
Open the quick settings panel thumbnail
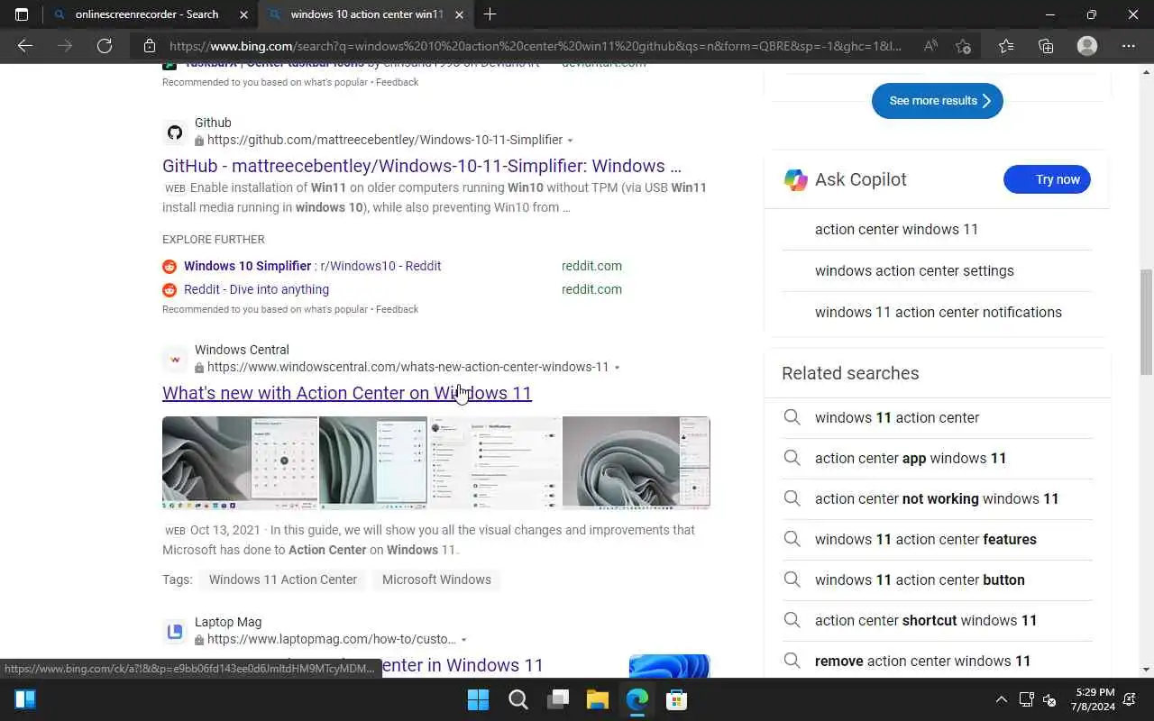(373, 462)
